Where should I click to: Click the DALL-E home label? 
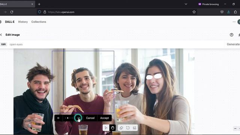coord(10,22)
